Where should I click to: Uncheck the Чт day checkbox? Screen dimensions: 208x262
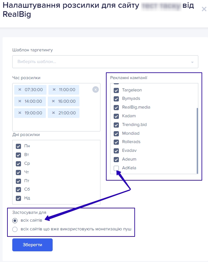(18, 172)
